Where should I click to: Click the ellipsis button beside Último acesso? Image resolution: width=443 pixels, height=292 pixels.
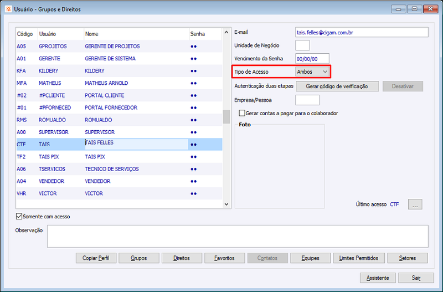[415, 204]
